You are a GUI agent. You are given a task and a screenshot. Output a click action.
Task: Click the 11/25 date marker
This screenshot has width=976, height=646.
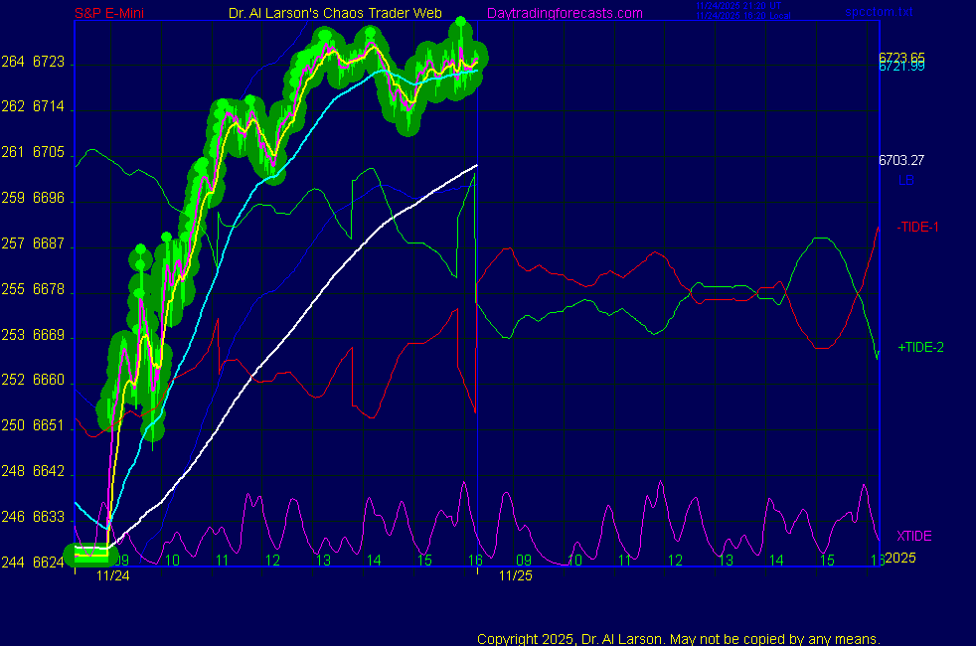[515, 575]
